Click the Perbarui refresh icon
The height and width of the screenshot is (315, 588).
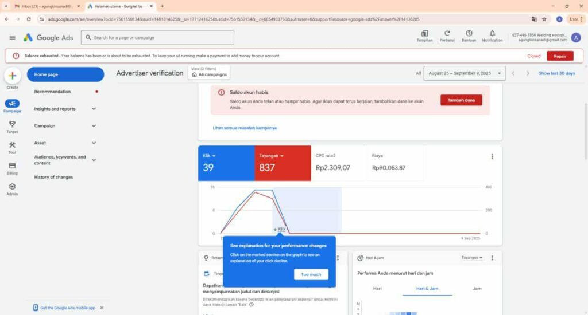click(x=447, y=34)
